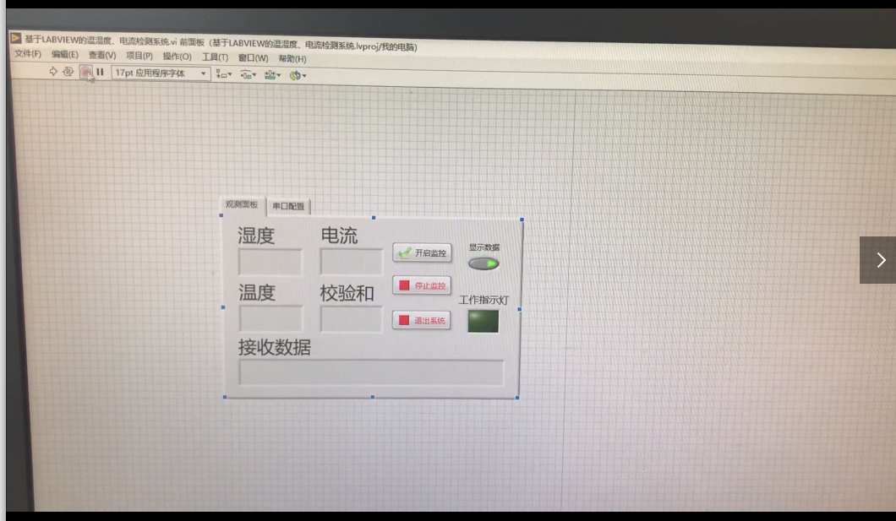Click the 显示数据 label text
Image resolution: width=896 pixels, height=521 pixels.
click(484, 247)
